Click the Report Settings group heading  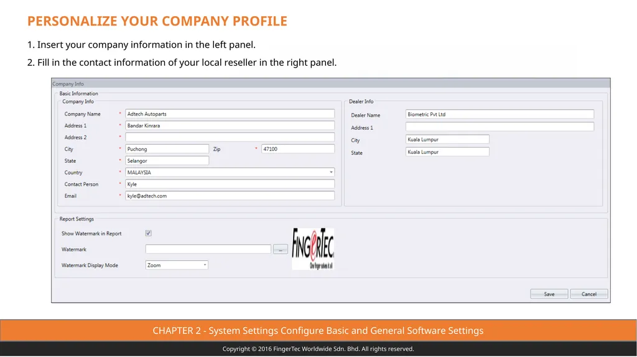click(77, 219)
